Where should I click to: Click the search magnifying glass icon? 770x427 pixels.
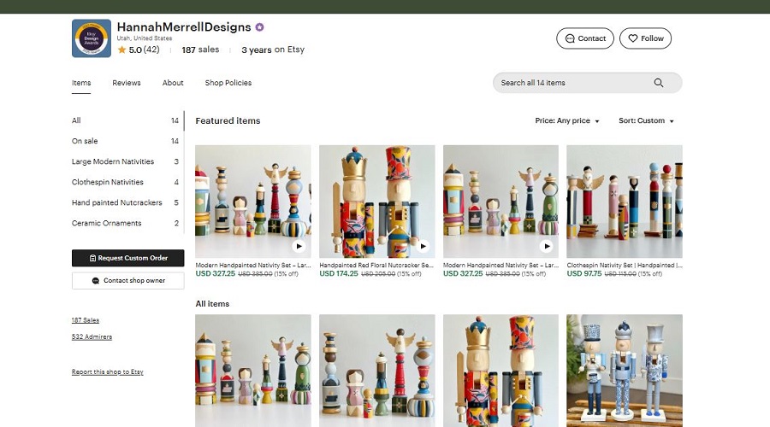659,83
